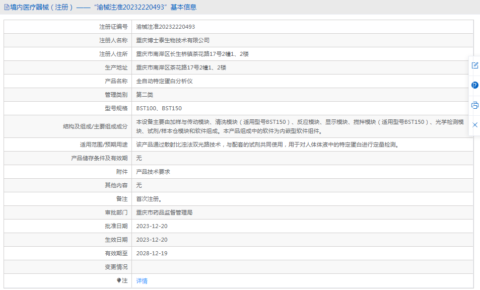Click the label 注册证编号
This screenshot has height=290, width=480.
click(113, 27)
